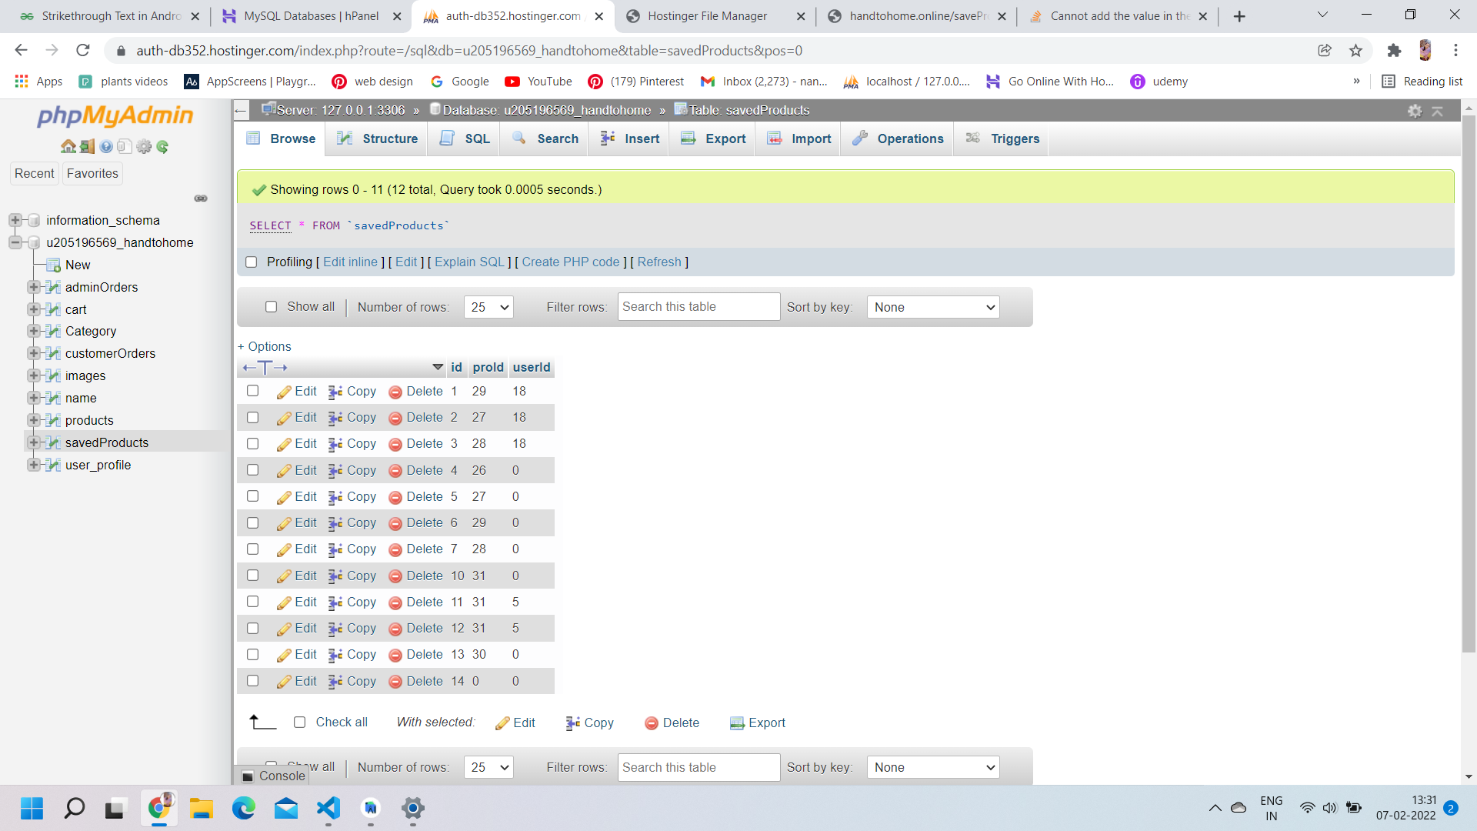The width and height of the screenshot is (1477, 831).
Task: Click the top Search this table field
Action: point(698,307)
